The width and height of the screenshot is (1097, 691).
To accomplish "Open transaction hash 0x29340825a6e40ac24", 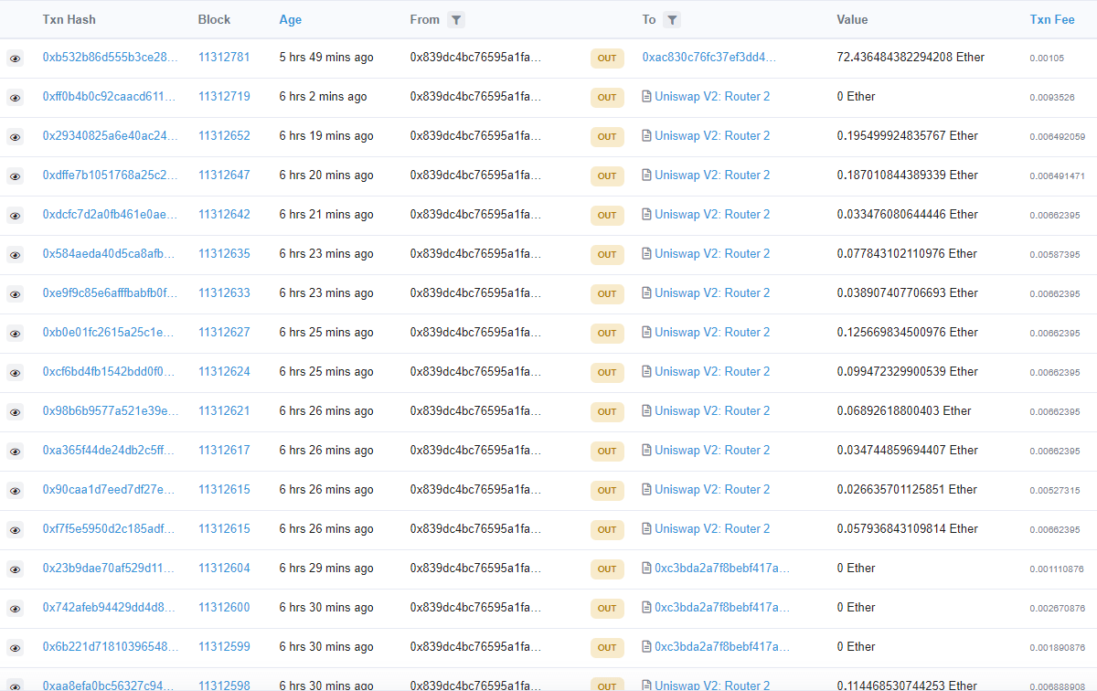I will (111, 135).
